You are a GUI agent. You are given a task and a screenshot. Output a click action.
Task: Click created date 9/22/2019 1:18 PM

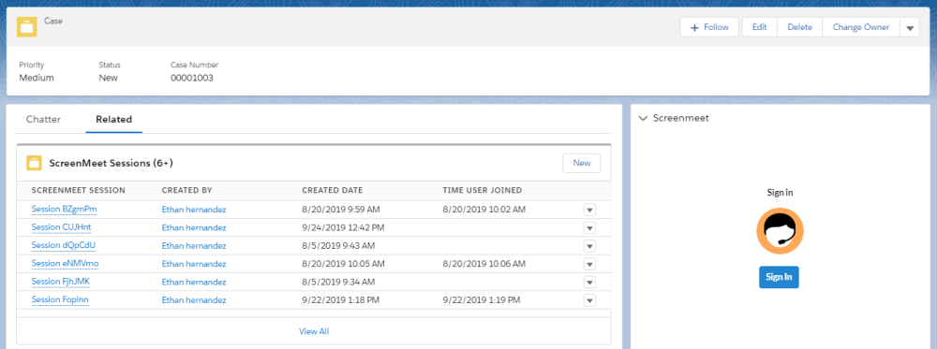coord(341,300)
